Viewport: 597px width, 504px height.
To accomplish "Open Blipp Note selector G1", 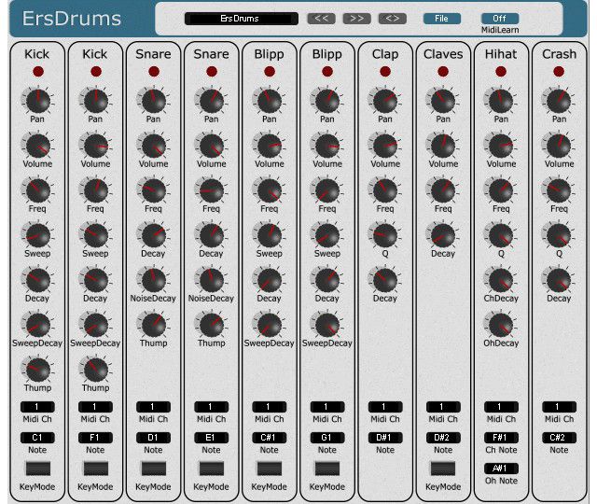I will point(327,438).
